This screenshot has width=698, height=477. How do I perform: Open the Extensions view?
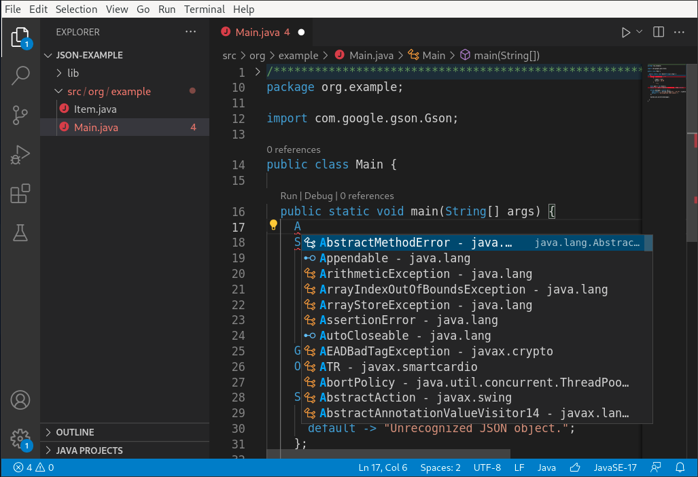[20, 194]
